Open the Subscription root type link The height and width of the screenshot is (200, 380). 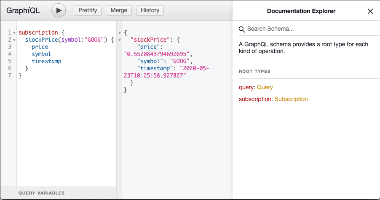click(291, 99)
